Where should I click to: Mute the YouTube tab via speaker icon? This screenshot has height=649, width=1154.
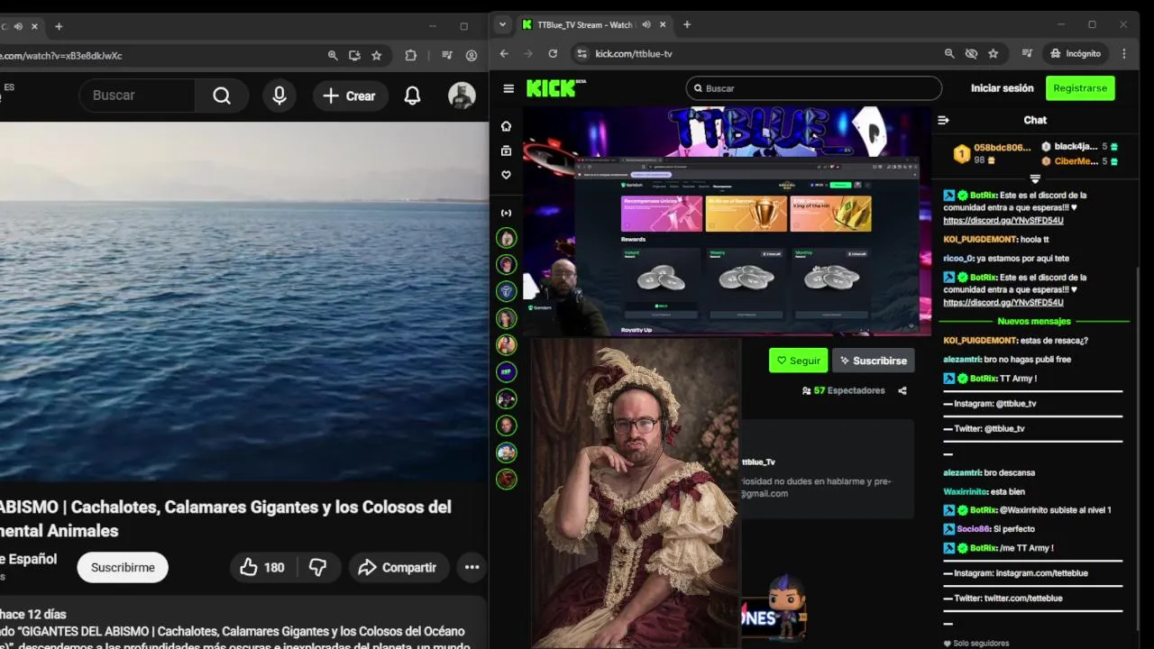19,26
